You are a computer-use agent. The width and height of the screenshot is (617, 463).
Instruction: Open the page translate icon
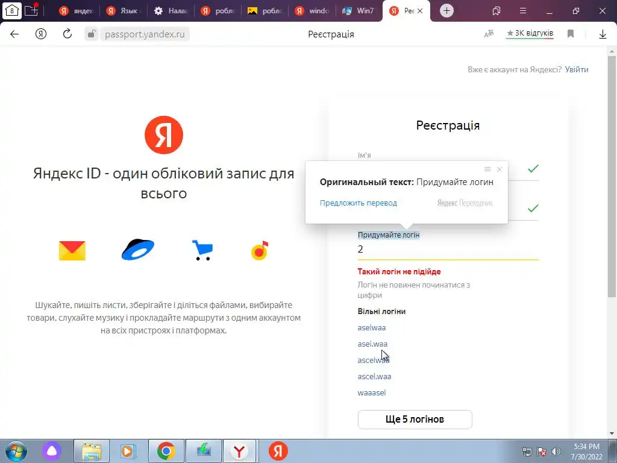coord(489,34)
